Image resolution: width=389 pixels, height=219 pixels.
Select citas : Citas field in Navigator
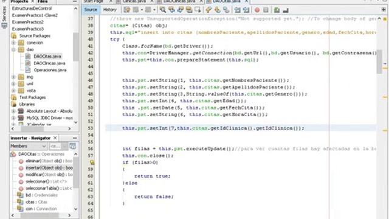pyautogui.click(x=36, y=202)
